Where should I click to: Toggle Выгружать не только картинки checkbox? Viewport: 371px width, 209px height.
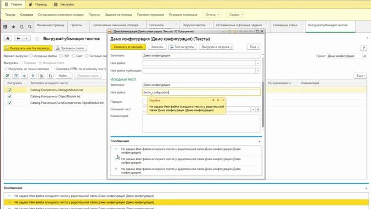(x=6, y=69)
